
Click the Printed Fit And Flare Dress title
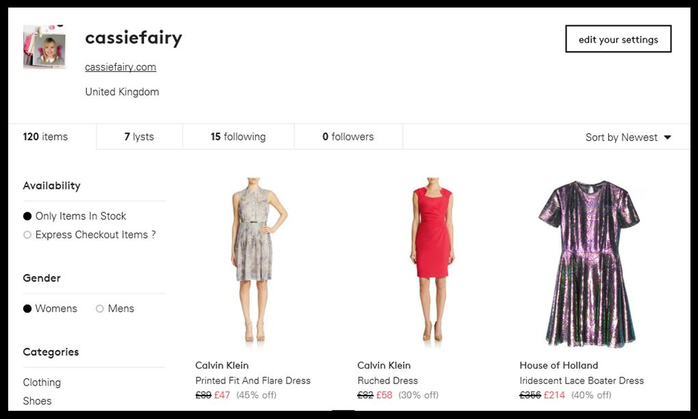point(253,381)
